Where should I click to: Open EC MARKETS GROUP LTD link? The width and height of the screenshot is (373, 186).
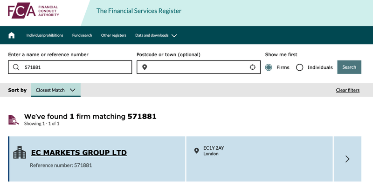pos(79,153)
